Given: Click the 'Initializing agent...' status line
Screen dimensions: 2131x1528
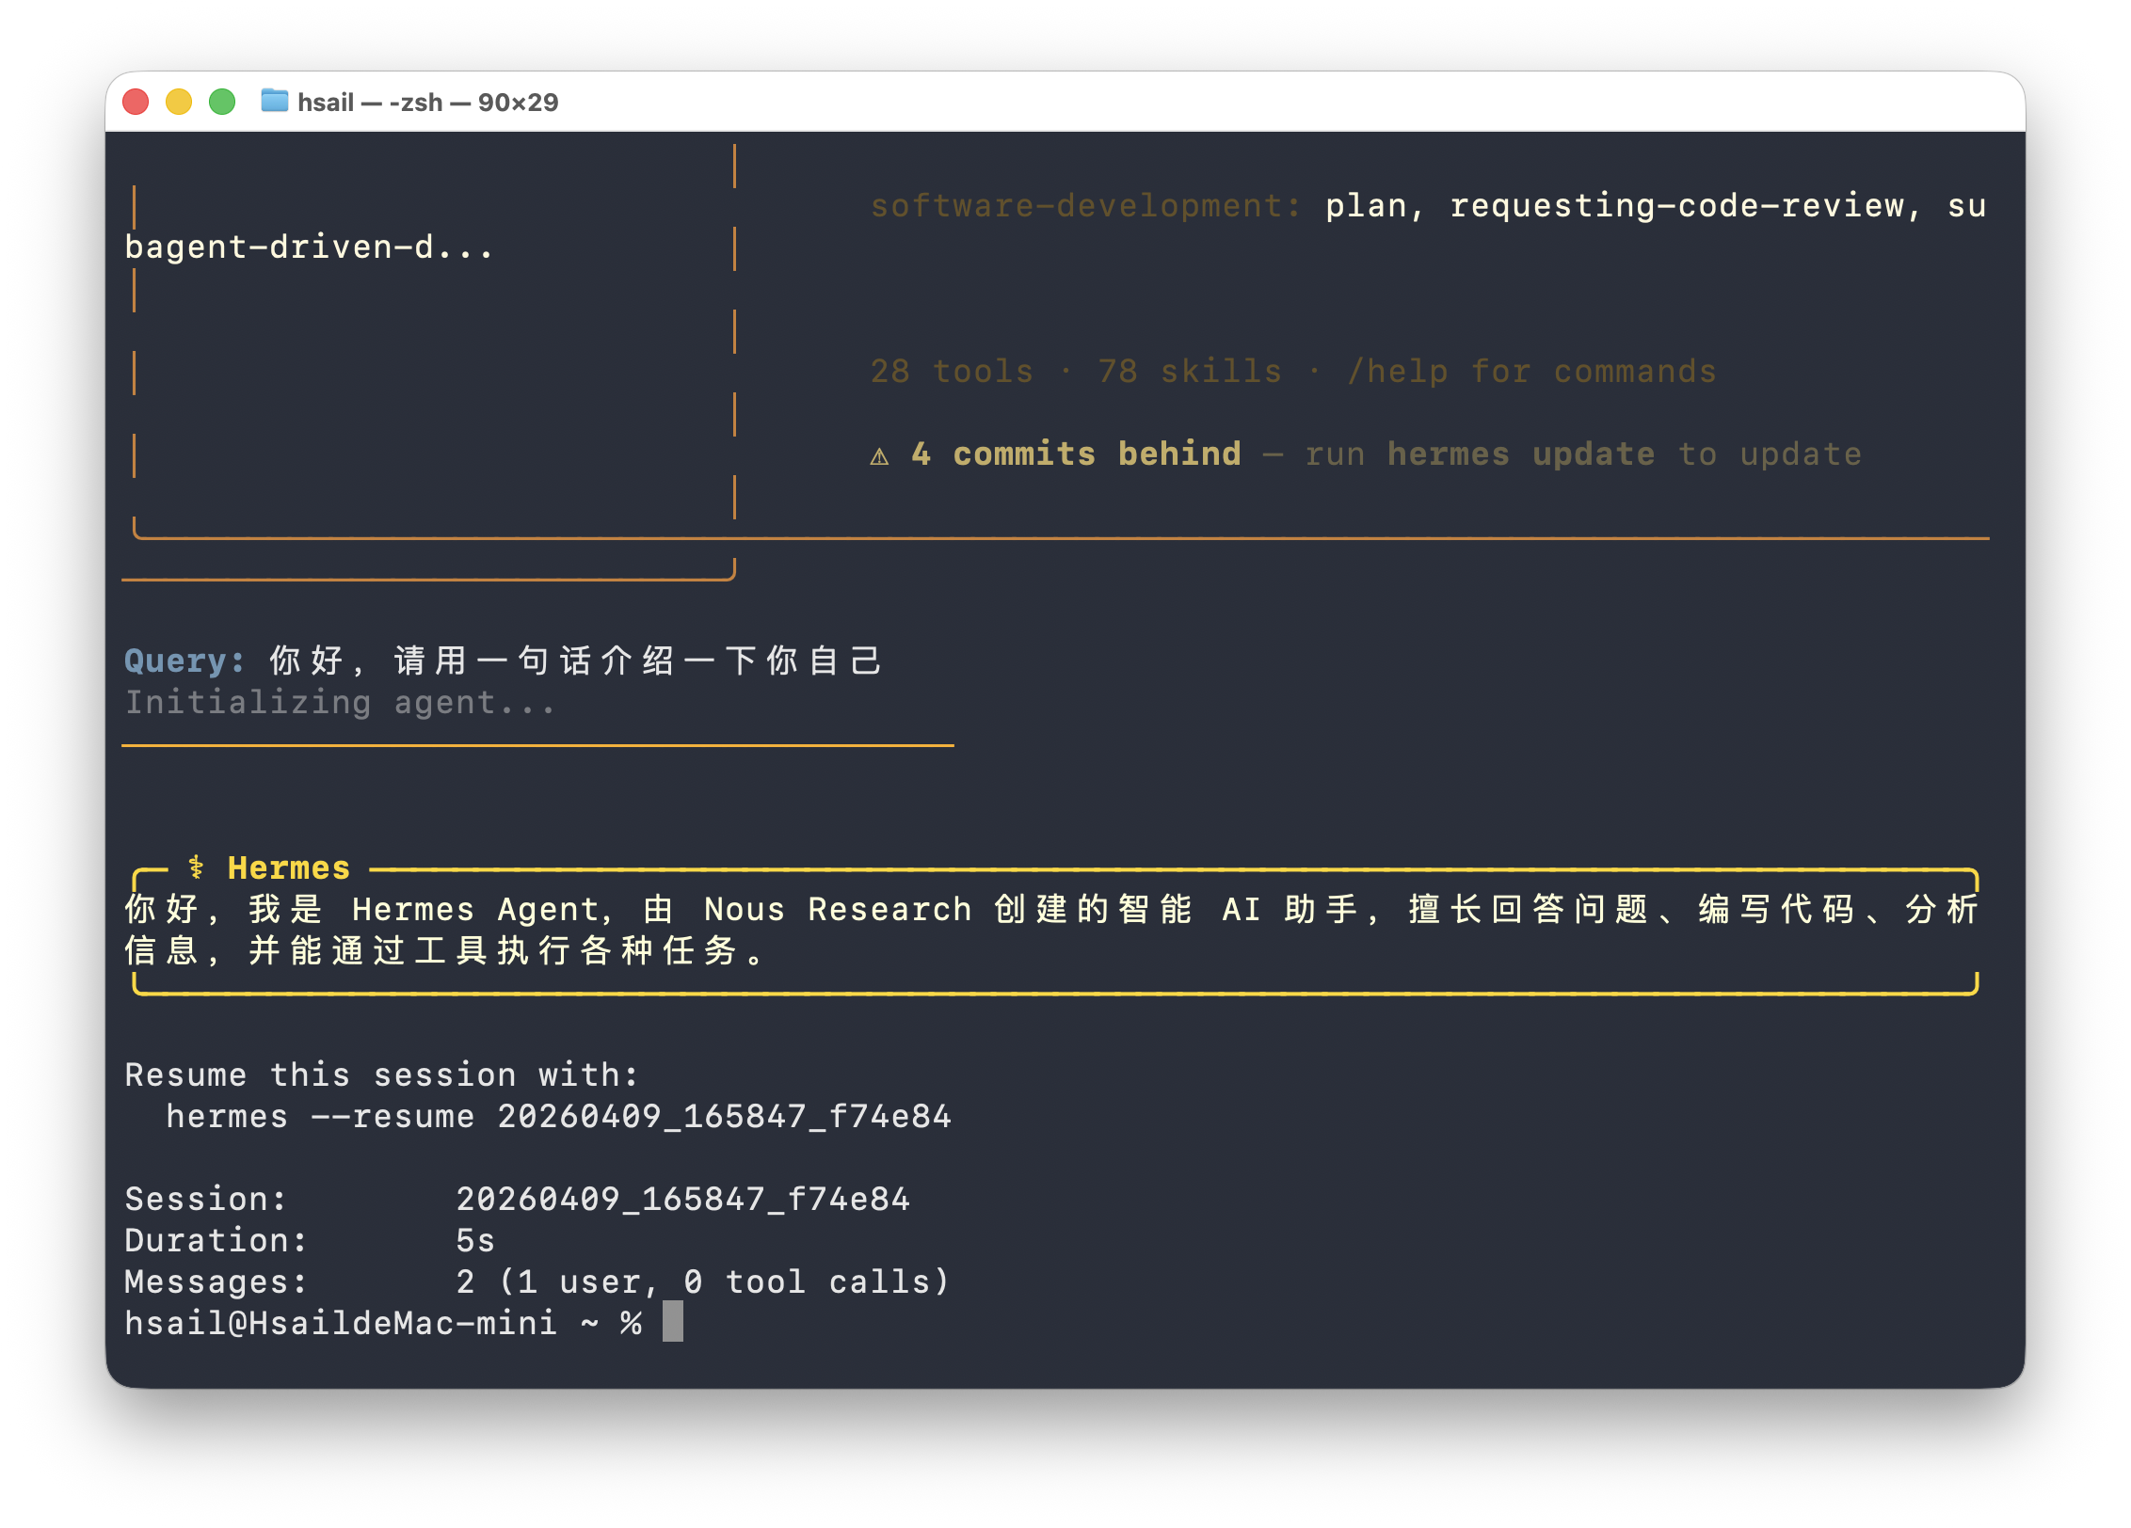Looking at the screenshot, I should 341,703.
